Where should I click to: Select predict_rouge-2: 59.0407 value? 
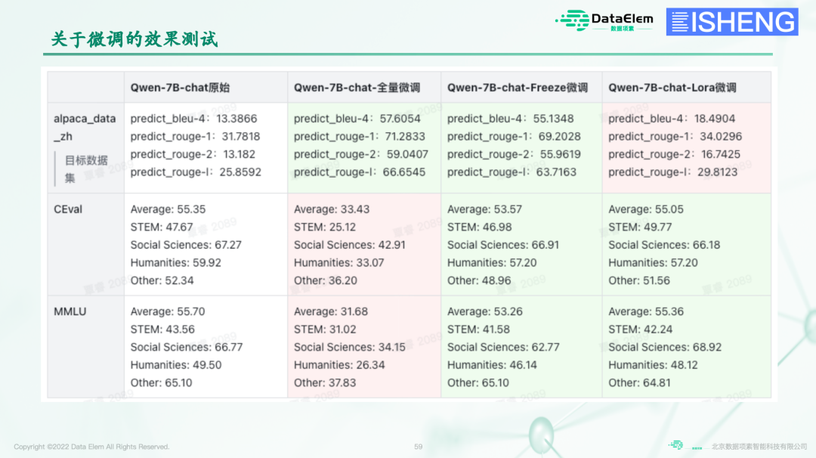click(360, 154)
